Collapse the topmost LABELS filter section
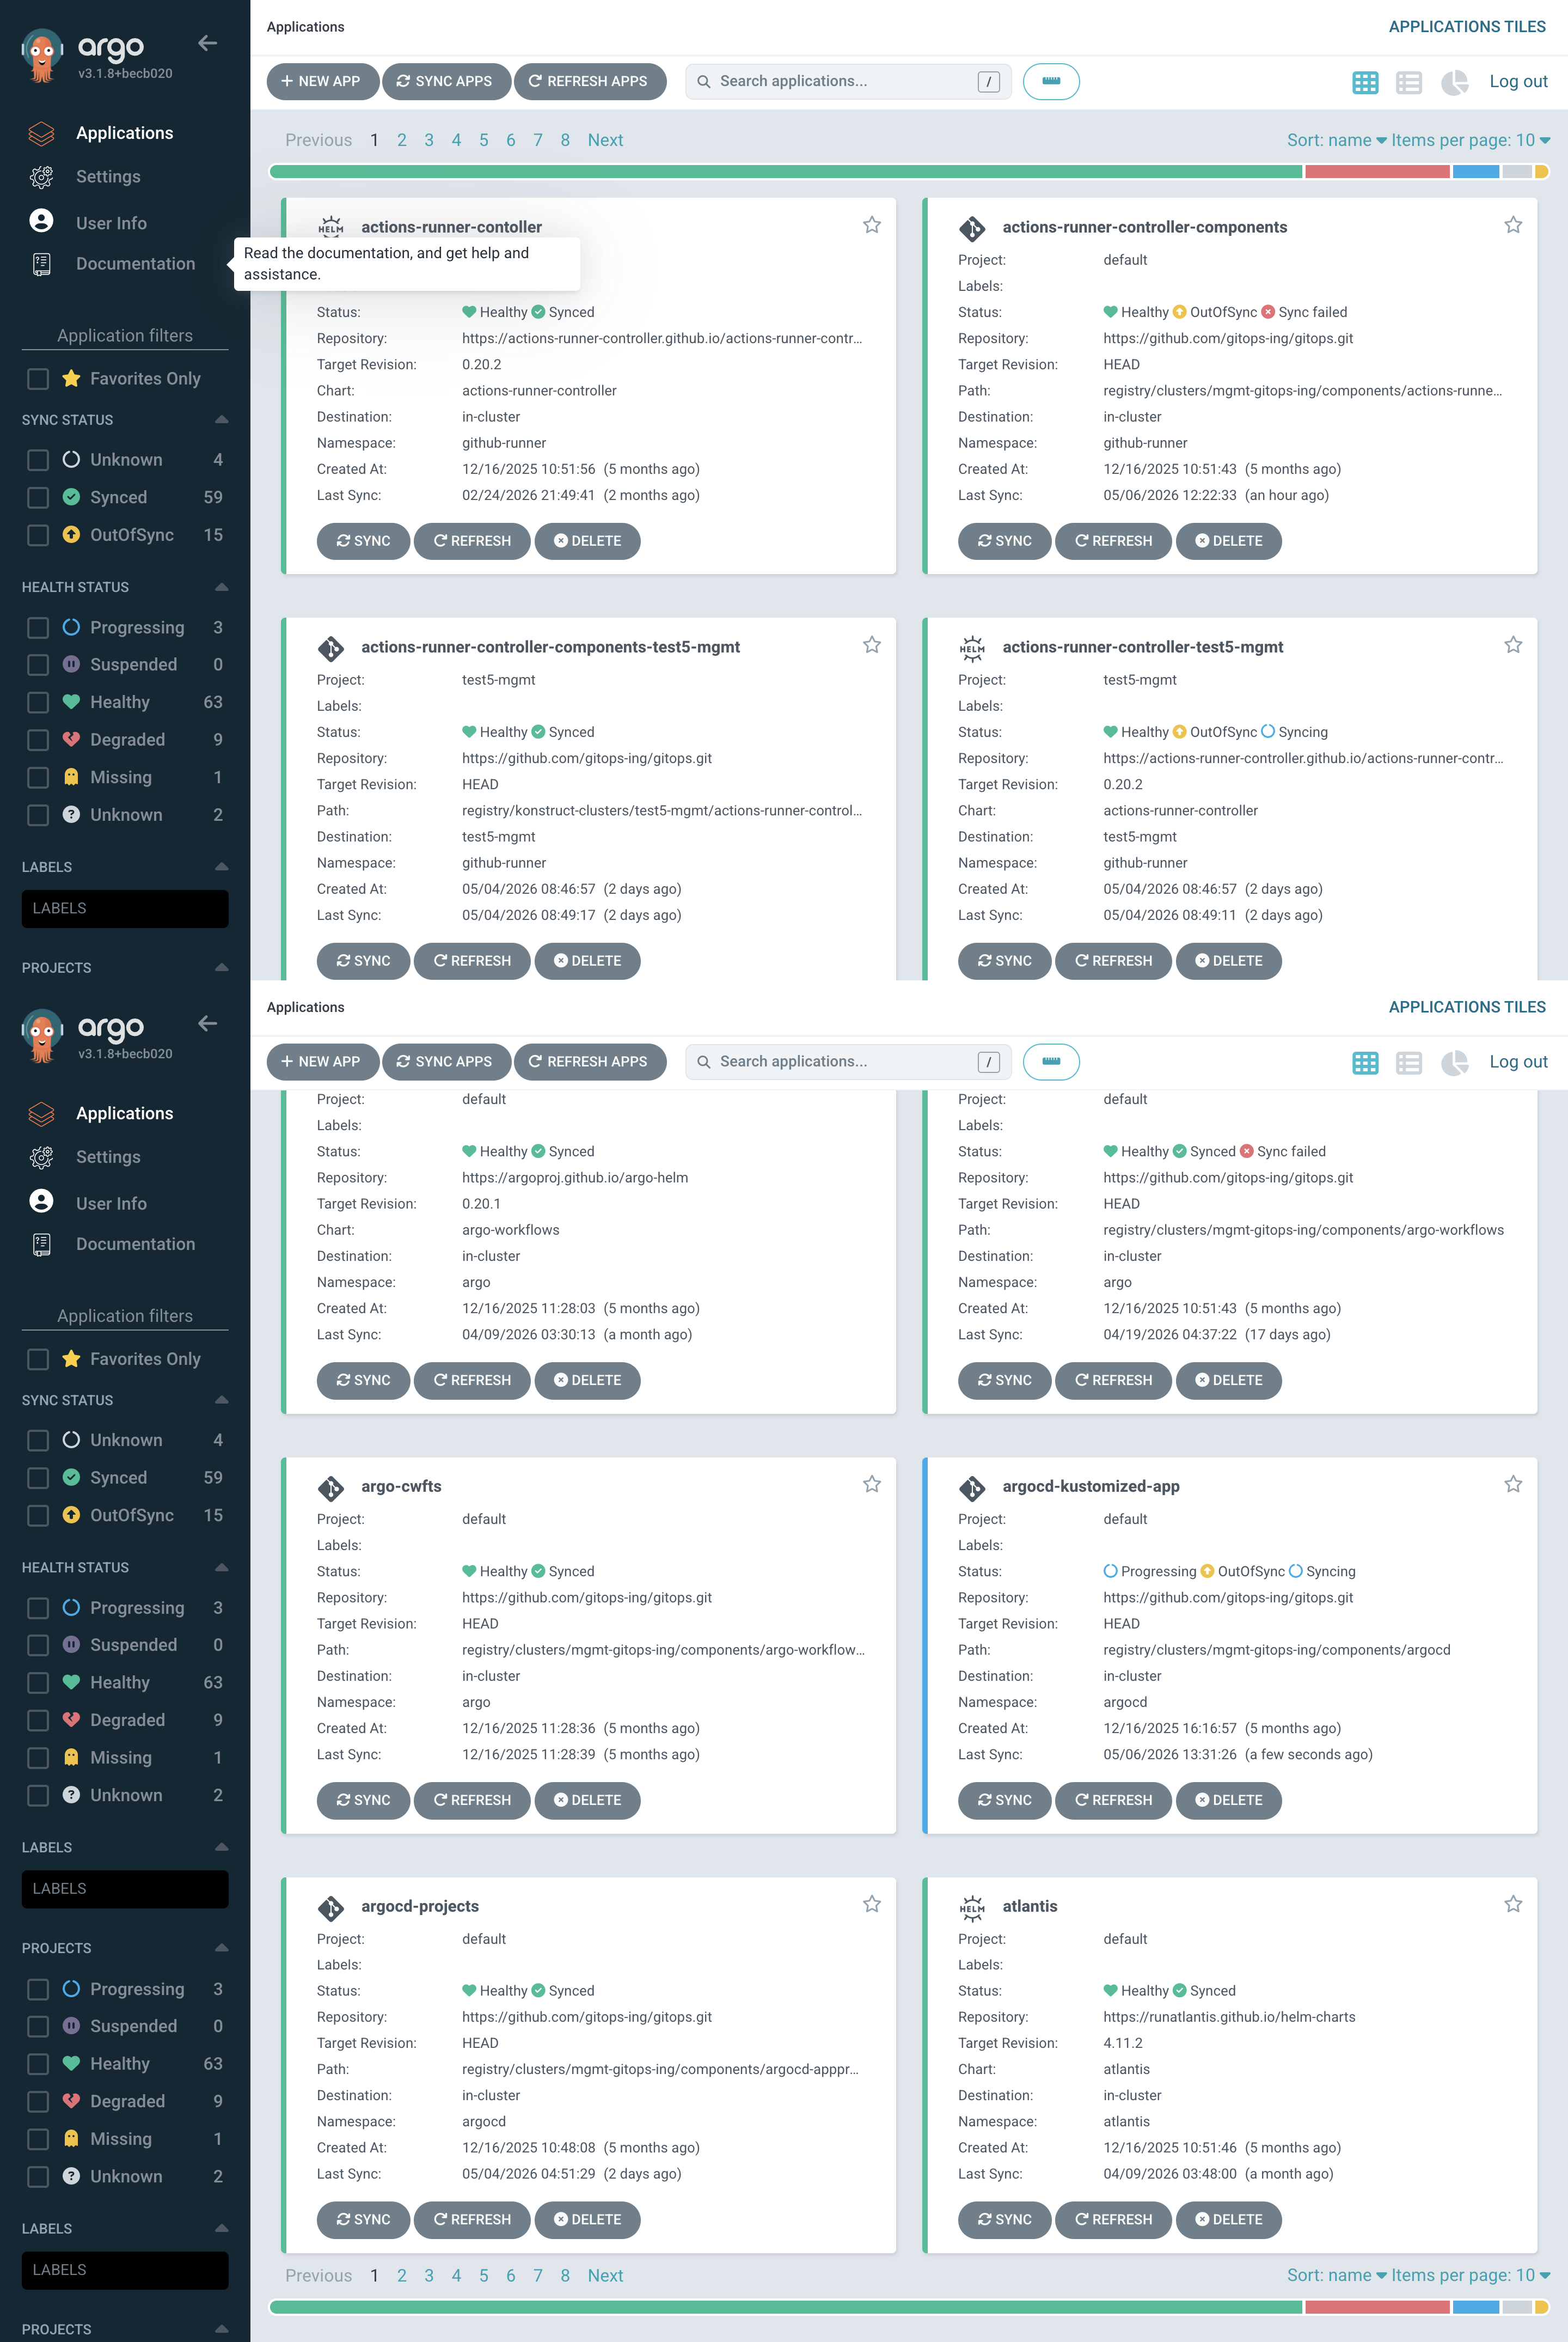 pyautogui.click(x=221, y=868)
